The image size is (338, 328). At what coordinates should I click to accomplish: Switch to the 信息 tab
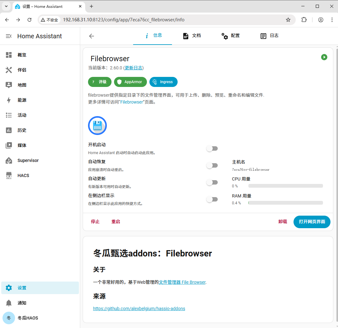153,36
